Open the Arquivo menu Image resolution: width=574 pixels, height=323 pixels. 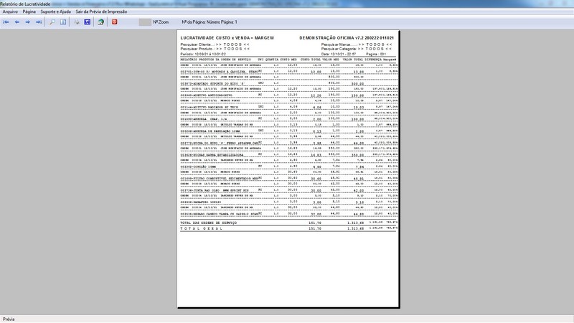point(10,11)
